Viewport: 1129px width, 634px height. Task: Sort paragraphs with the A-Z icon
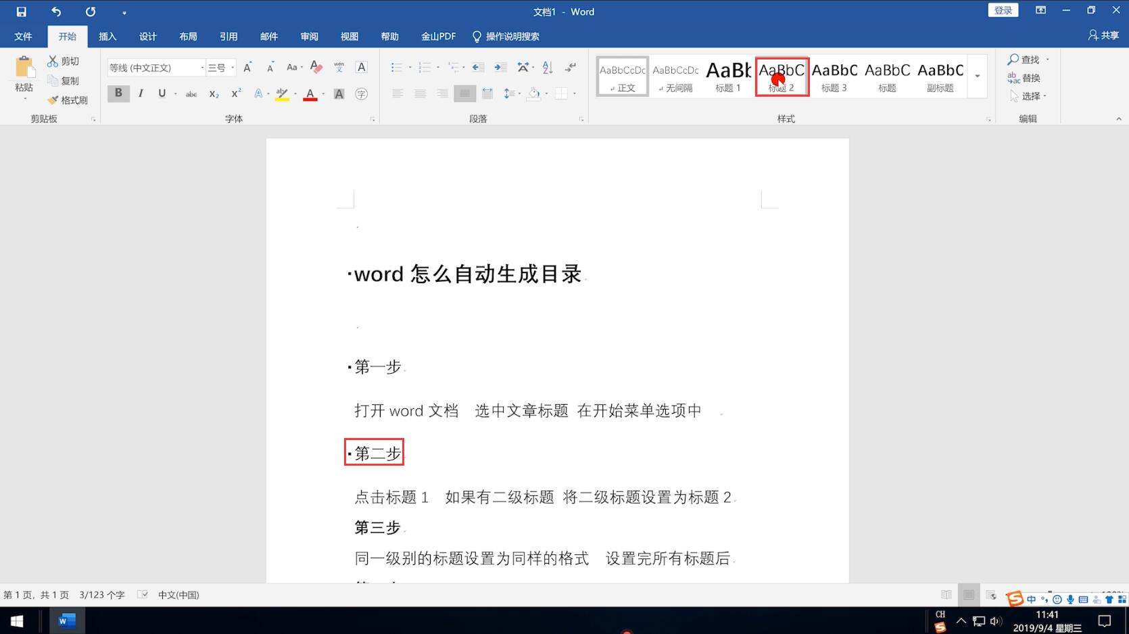(x=548, y=67)
